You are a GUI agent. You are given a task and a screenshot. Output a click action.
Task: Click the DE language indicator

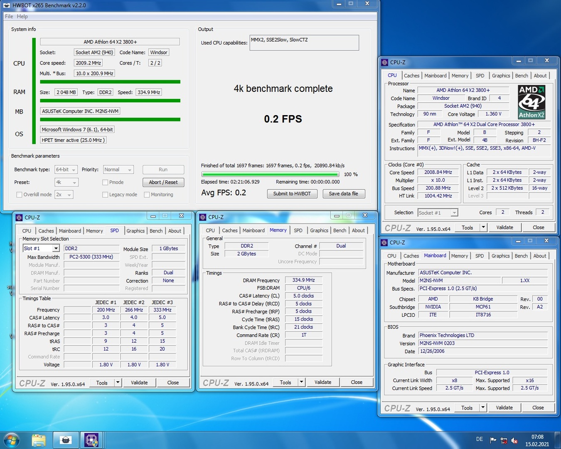[x=480, y=439]
